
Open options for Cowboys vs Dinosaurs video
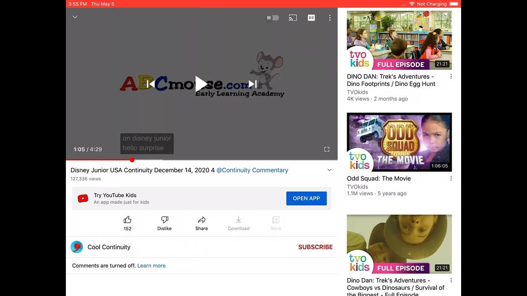451,280
